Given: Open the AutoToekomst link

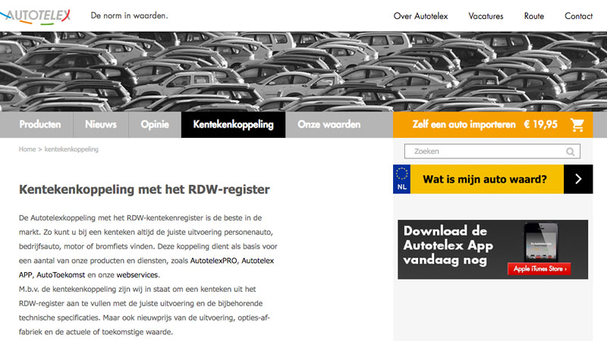Looking at the screenshot, I should click(x=61, y=275).
